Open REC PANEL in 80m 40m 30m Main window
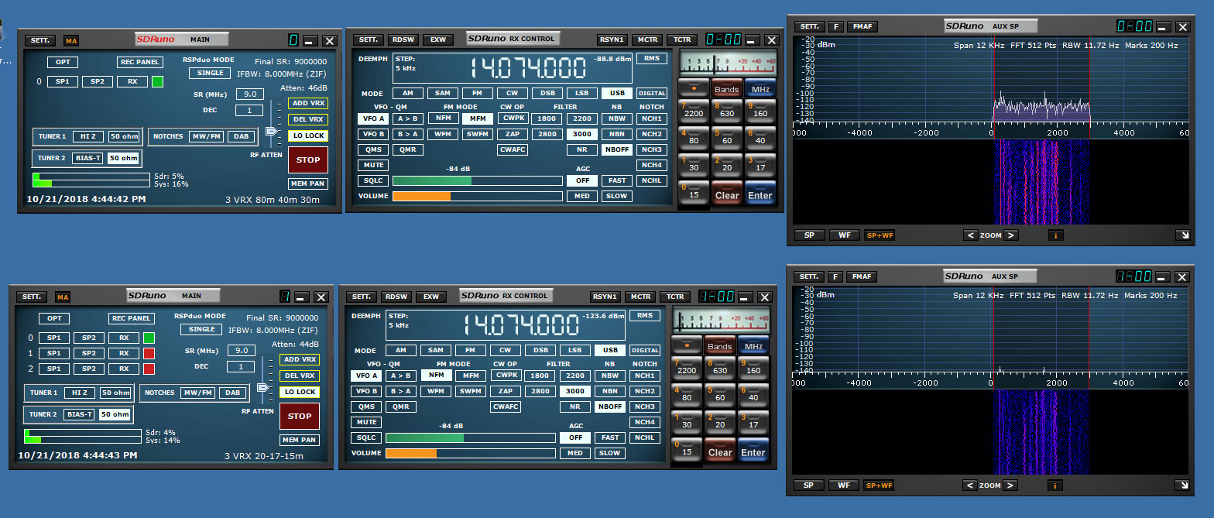Image resolution: width=1214 pixels, height=518 pixels. (139, 62)
